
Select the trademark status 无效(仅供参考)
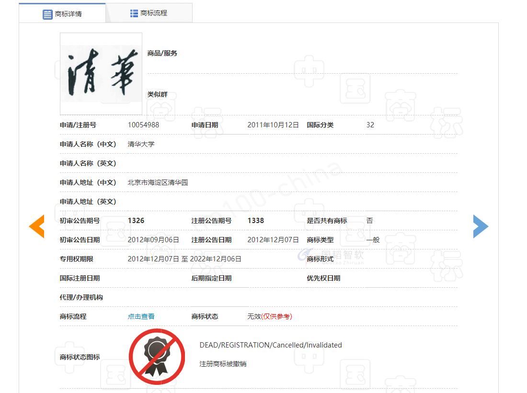pyautogui.click(x=270, y=316)
